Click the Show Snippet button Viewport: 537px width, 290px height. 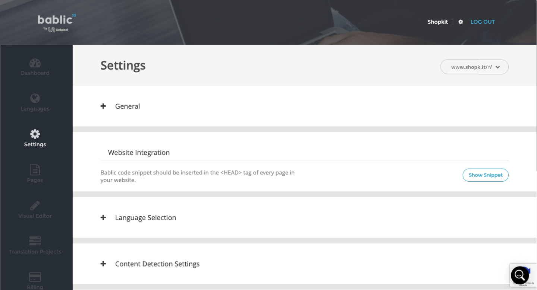point(486,175)
